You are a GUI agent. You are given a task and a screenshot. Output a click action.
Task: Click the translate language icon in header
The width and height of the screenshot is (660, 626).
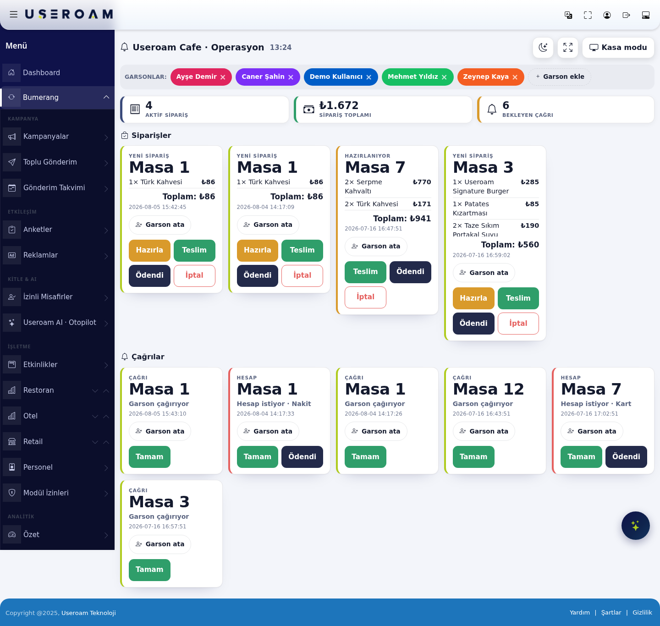coord(568,15)
